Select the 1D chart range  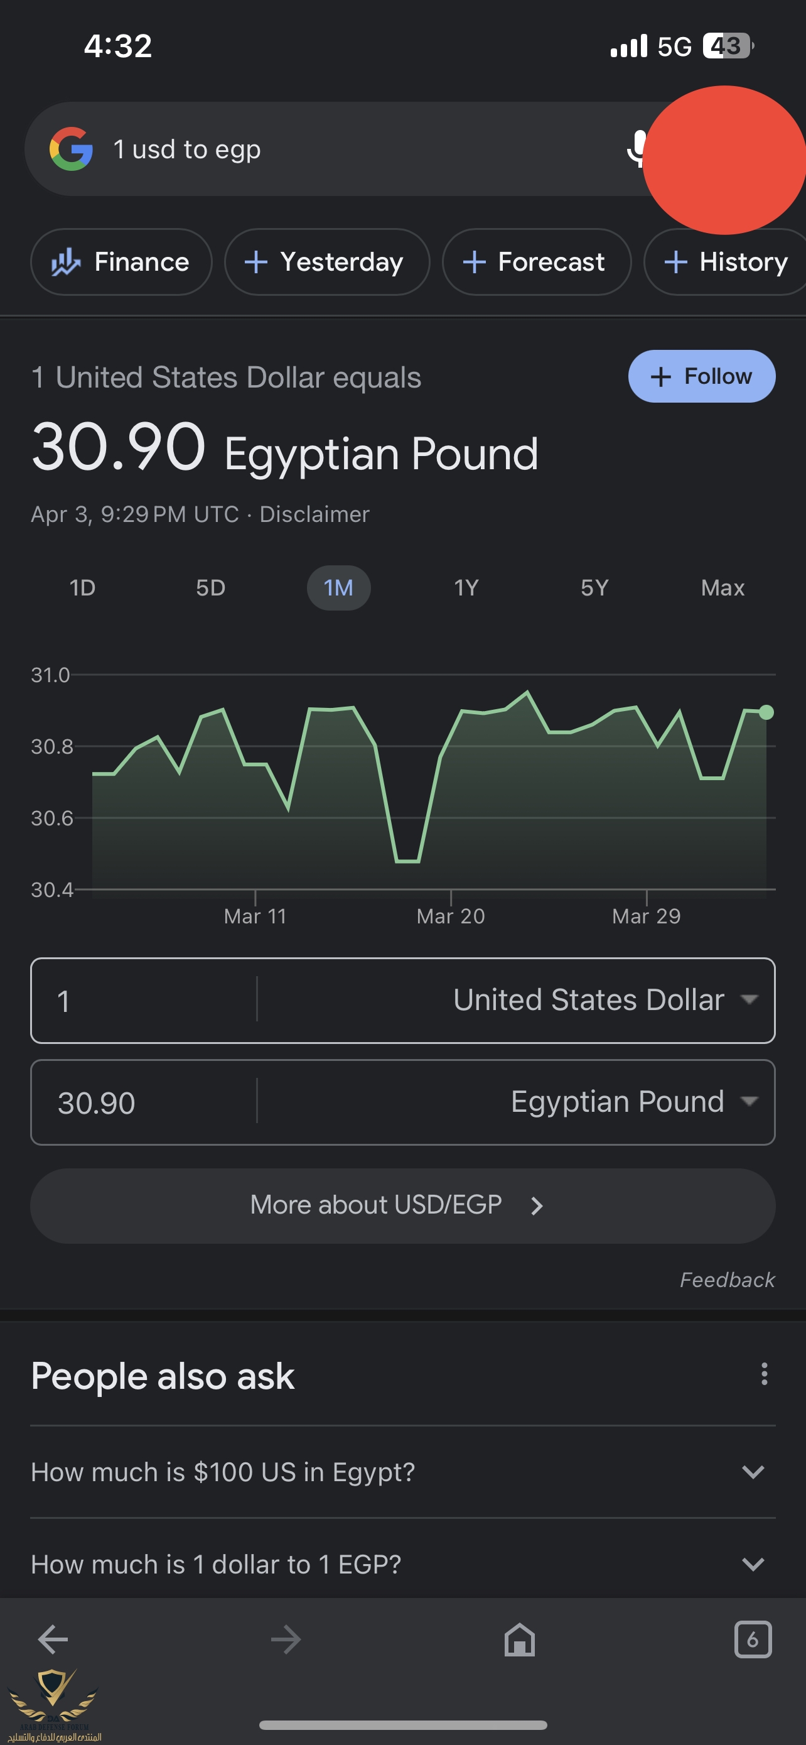[83, 587]
